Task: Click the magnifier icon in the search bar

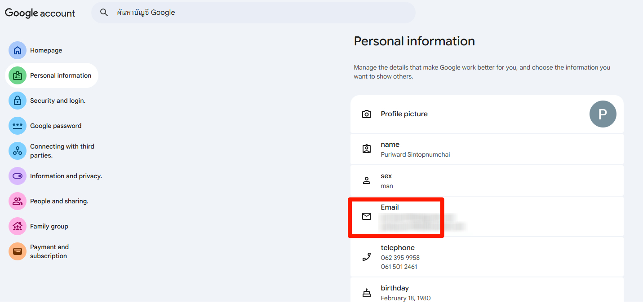Action: [104, 12]
